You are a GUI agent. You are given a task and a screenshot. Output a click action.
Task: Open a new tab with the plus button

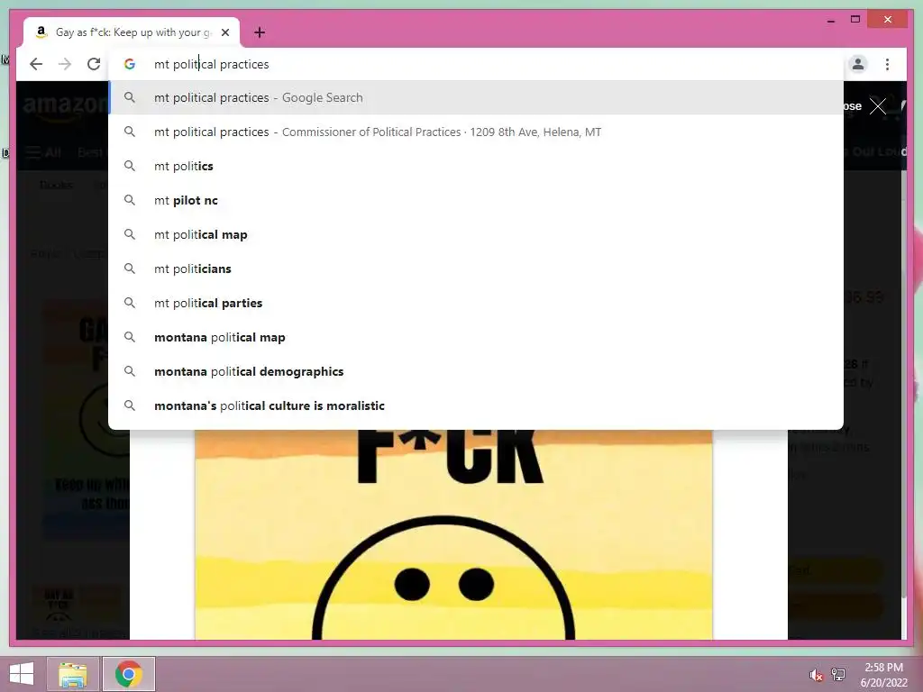260,32
